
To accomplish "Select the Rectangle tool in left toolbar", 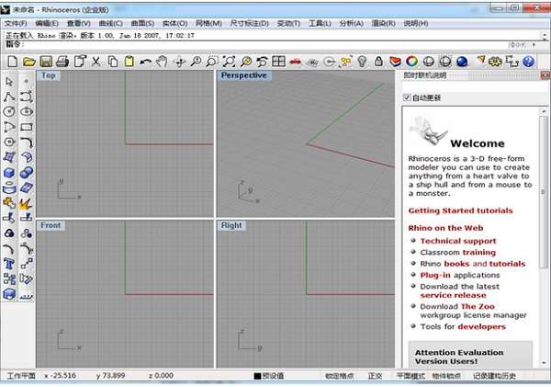I will (27, 127).
